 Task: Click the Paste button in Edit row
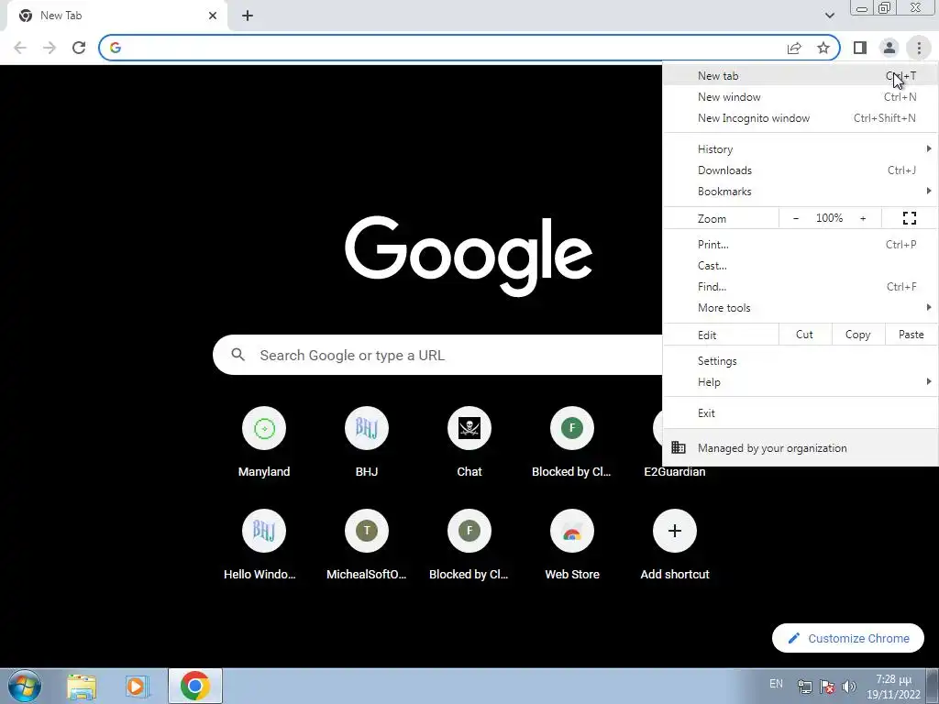911,335
